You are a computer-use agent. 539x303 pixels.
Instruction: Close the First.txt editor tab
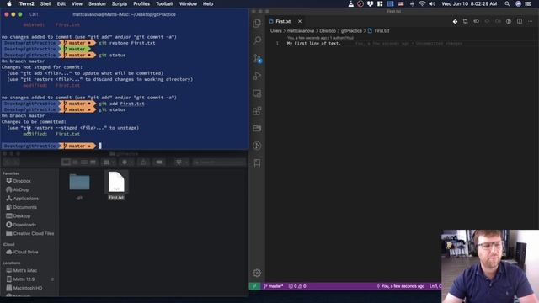[300, 21]
